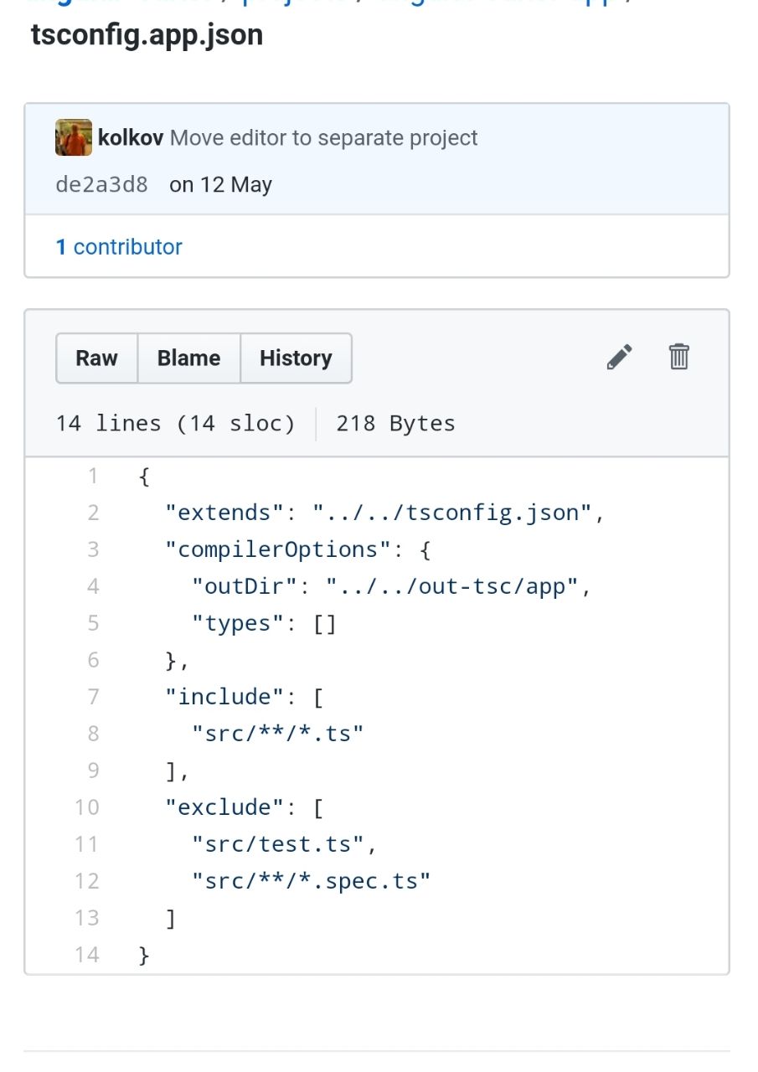Click the "../../tsconfig.json" string in code
Viewport: 758px width, 1072px height.
click(453, 513)
